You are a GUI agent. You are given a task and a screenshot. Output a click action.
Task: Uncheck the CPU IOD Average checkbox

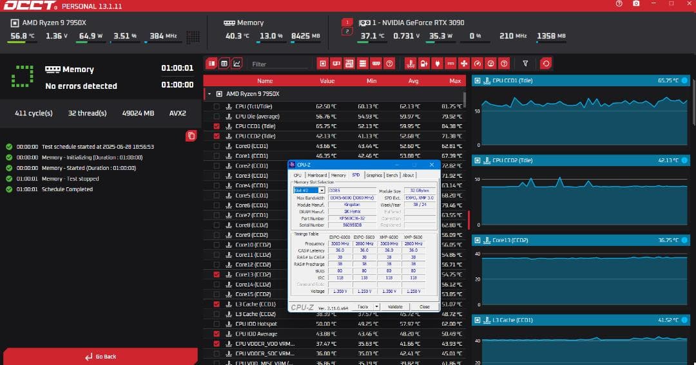click(216, 334)
